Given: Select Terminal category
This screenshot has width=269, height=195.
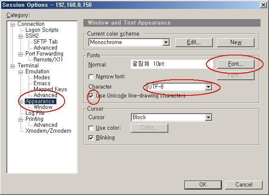Looking at the screenshot, I should (x=28, y=65).
